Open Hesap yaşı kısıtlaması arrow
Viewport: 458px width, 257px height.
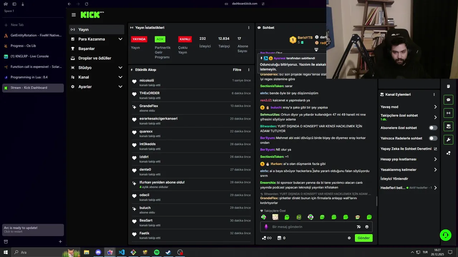(x=435, y=159)
